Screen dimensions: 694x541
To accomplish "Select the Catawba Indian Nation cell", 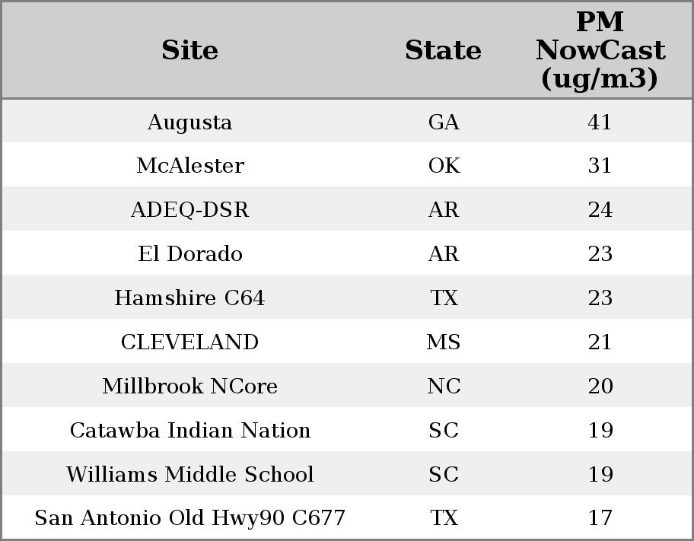I will click(x=190, y=431).
